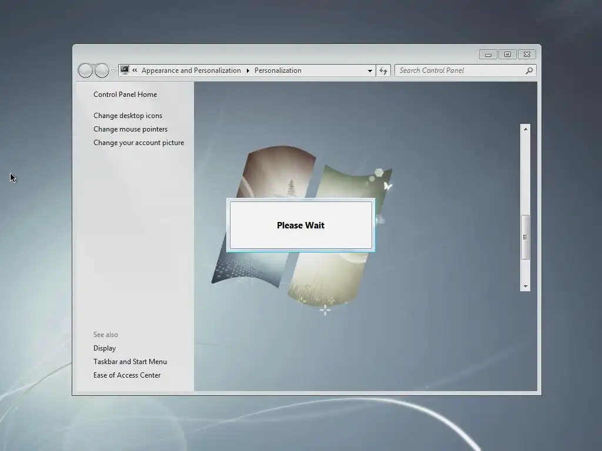Click the Back navigation arrow button
The image size is (602, 451).
[85, 70]
